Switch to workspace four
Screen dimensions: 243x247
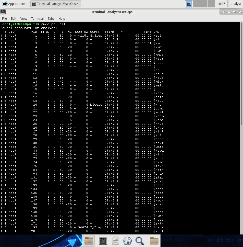click(x=211, y=4)
